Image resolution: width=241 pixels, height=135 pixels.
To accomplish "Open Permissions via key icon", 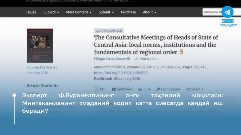I will (158, 89).
